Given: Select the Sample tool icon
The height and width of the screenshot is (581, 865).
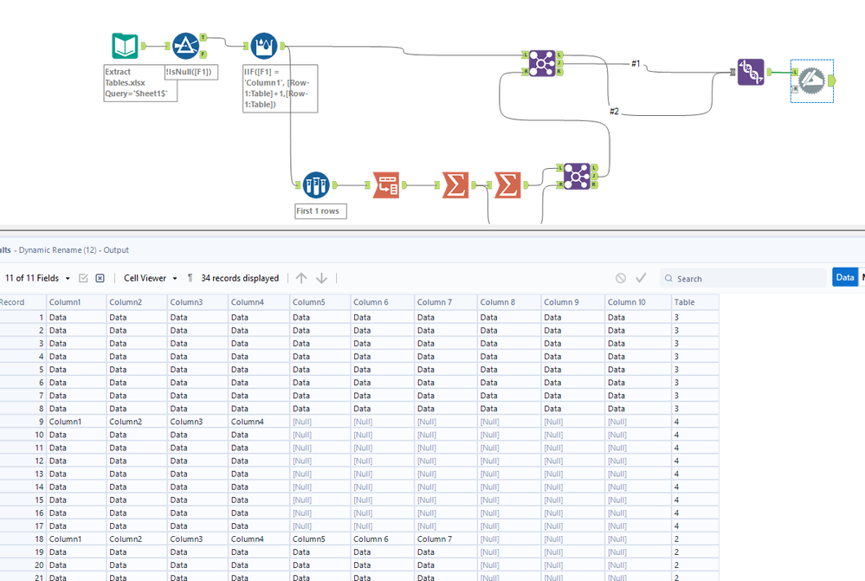Looking at the screenshot, I should (x=316, y=184).
